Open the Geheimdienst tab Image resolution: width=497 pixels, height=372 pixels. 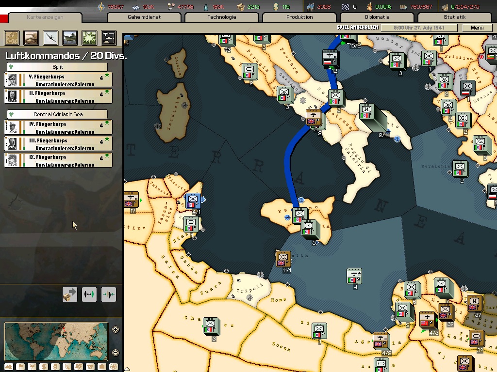[x=144, y=17]
